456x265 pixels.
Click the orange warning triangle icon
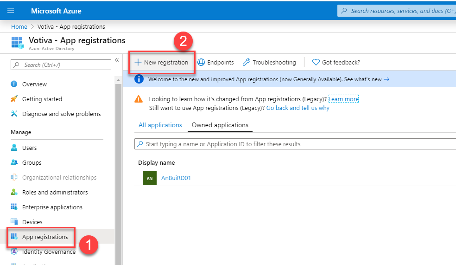pos(139,99)
